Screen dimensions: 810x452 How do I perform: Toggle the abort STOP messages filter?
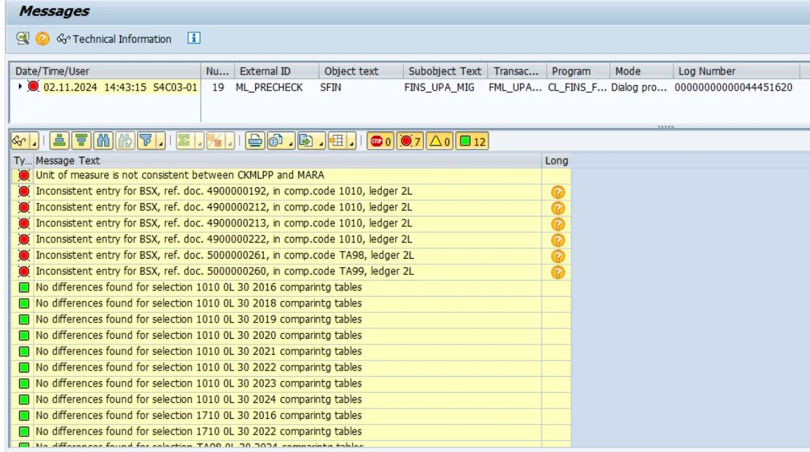click(380, 141)
